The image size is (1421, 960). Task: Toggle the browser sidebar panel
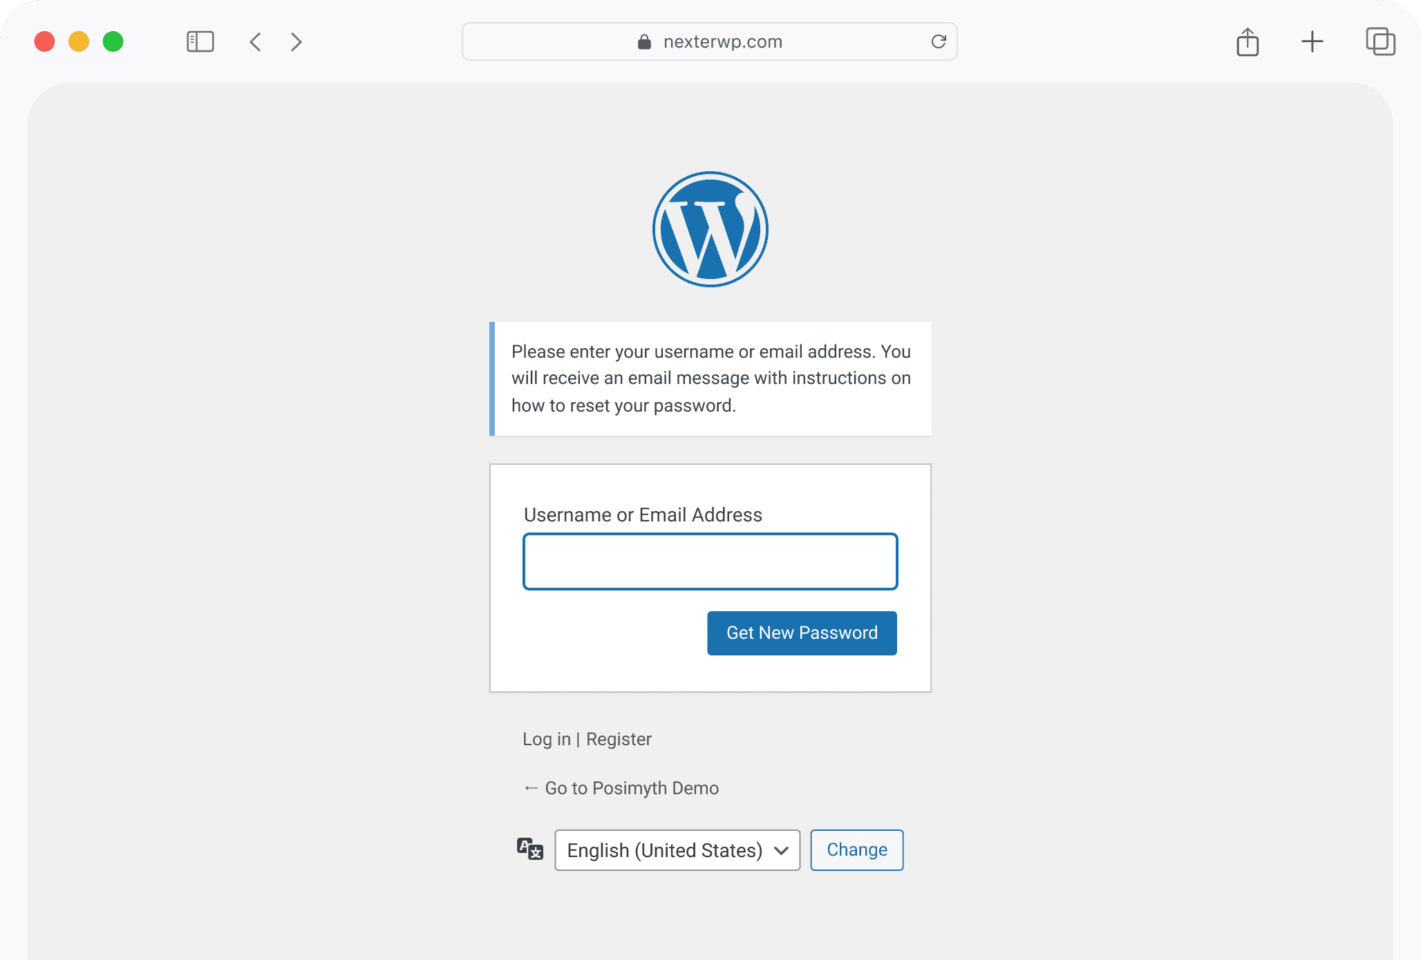coord(200,41)
